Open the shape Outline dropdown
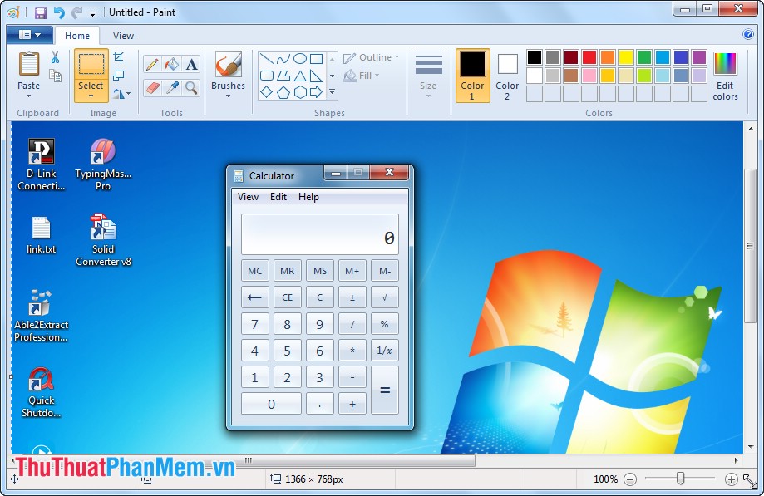 (372, 57)
